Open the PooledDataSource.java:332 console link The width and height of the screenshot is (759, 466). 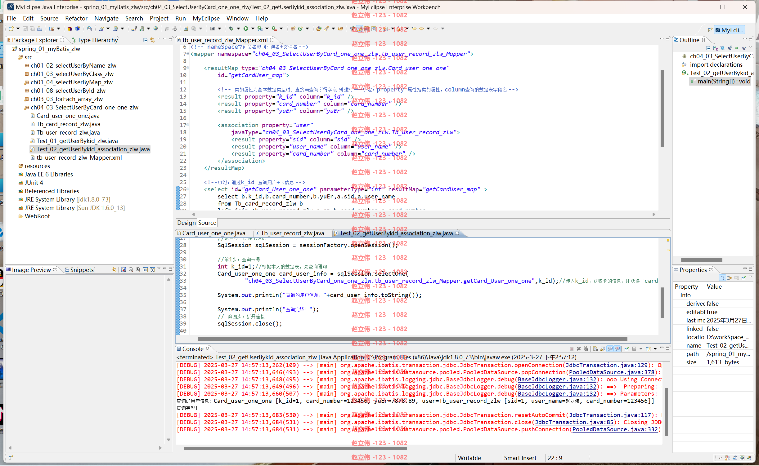[615, 429]
